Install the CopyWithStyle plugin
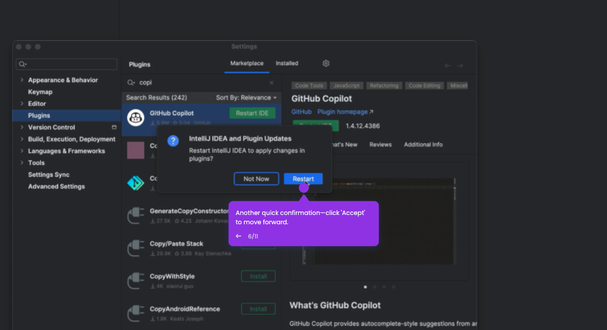The width and height of the screenshot is (607, 330). [258, 276]
